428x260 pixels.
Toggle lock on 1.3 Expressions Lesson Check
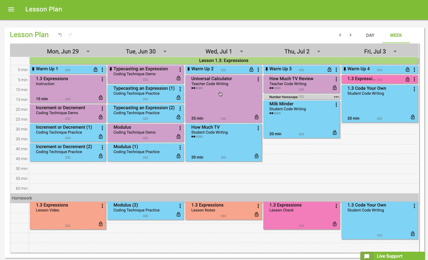tap(335, 224)
